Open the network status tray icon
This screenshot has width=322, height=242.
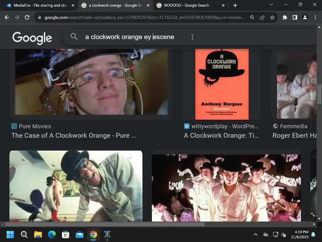275,234
